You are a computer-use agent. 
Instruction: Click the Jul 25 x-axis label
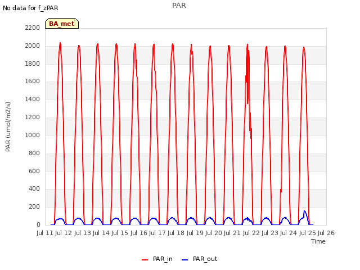[308, 233]
